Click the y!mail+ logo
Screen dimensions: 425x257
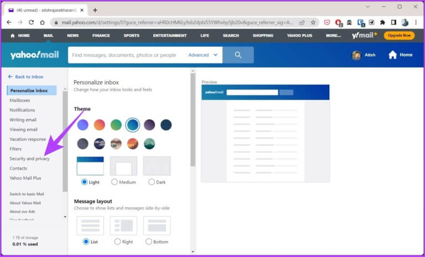(364, 35)
